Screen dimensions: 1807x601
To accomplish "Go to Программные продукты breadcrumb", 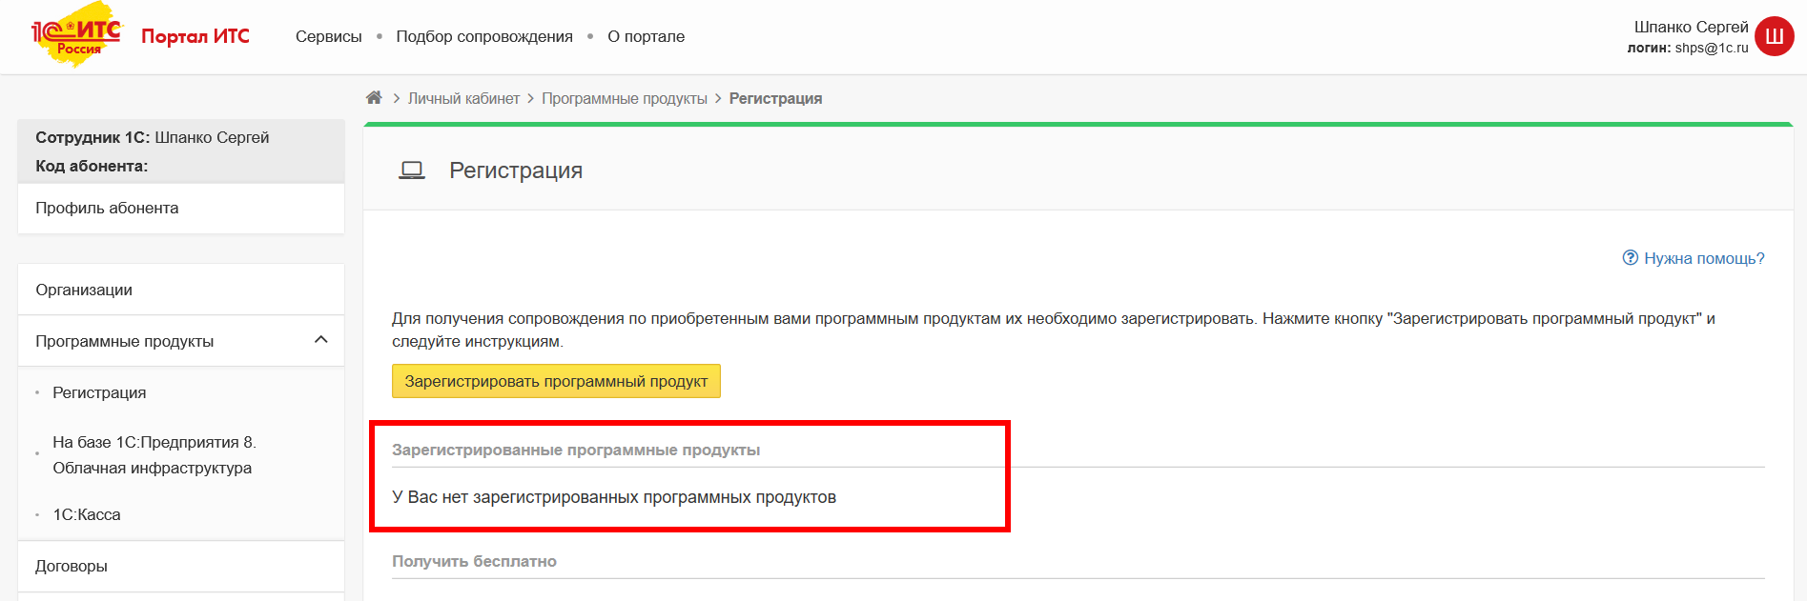I will pyautogui.click(x=625, y=98).
